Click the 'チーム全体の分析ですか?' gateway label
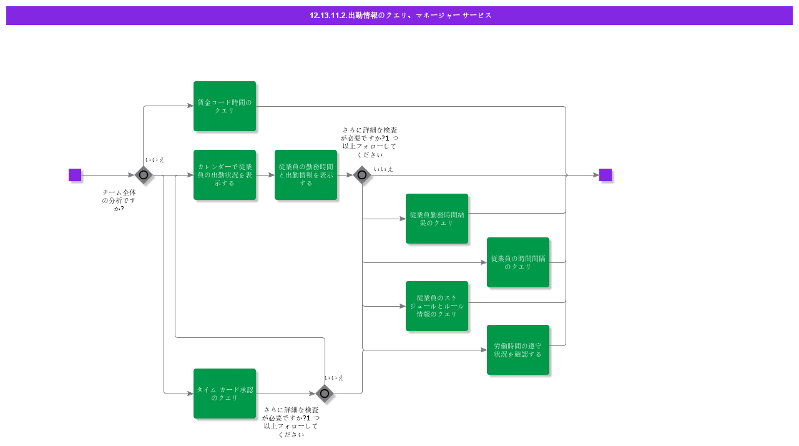799x446 pixels. click(x=119, y=201)
